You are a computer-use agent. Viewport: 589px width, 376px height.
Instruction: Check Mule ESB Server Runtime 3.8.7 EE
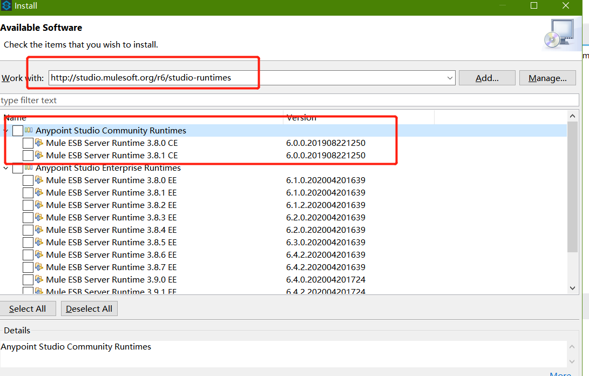[28, 267]
